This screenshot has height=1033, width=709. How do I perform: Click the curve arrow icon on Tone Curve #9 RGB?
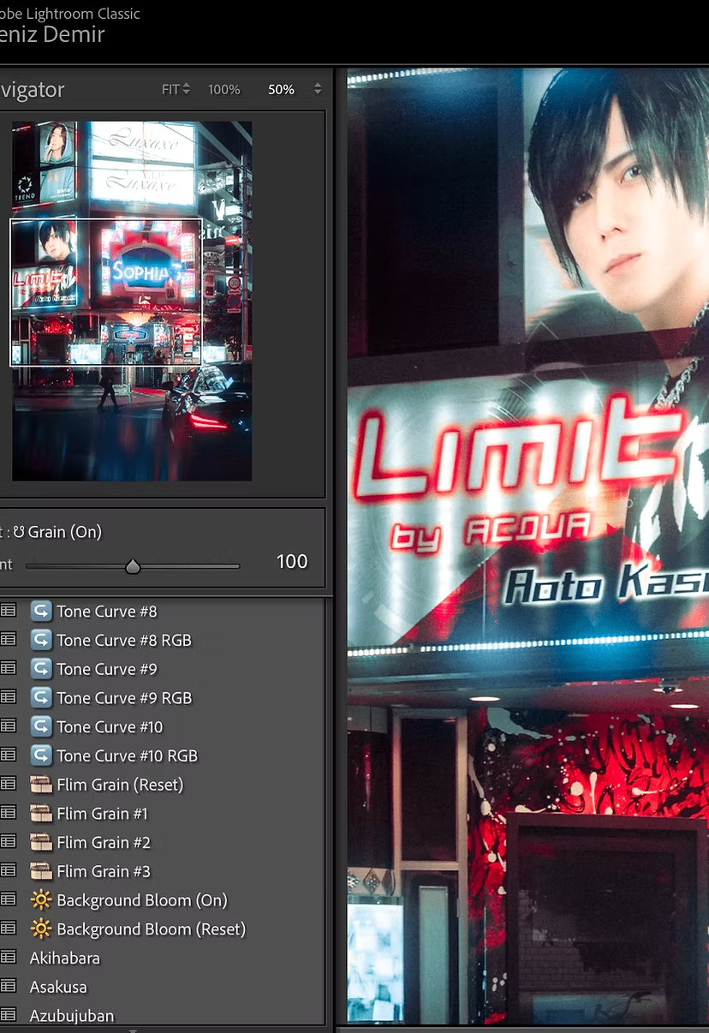point(41,698)
